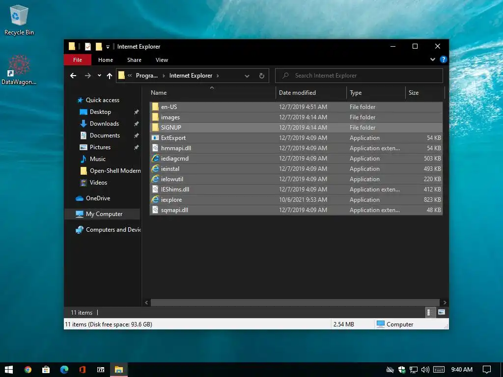Expand chevron after Internet Explorer breadcrumb

click(x=218, y=76)
